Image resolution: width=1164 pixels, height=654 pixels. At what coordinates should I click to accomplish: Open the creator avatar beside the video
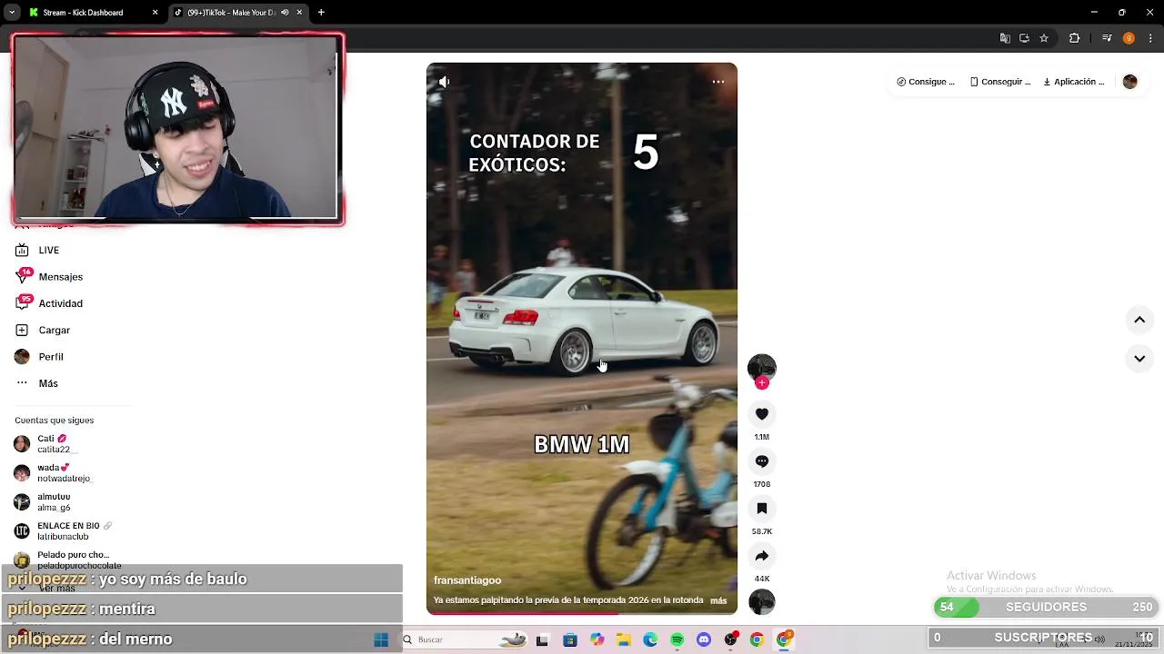point(762,367)
